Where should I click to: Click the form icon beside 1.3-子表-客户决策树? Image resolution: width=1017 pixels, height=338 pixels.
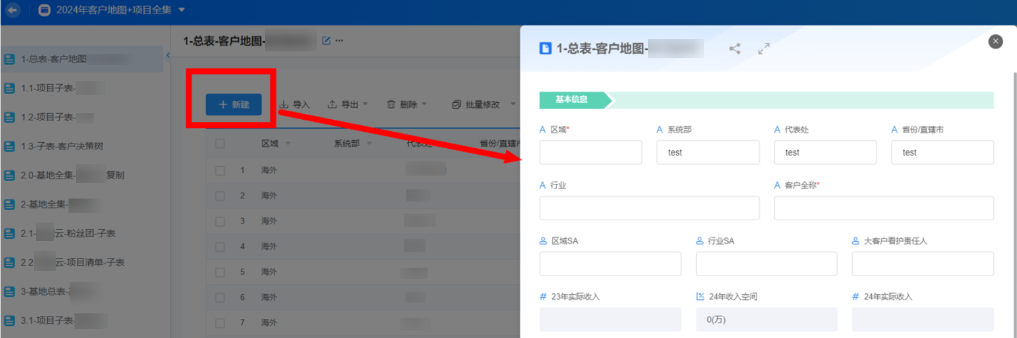pyautogui.click(x=9, y=146)
